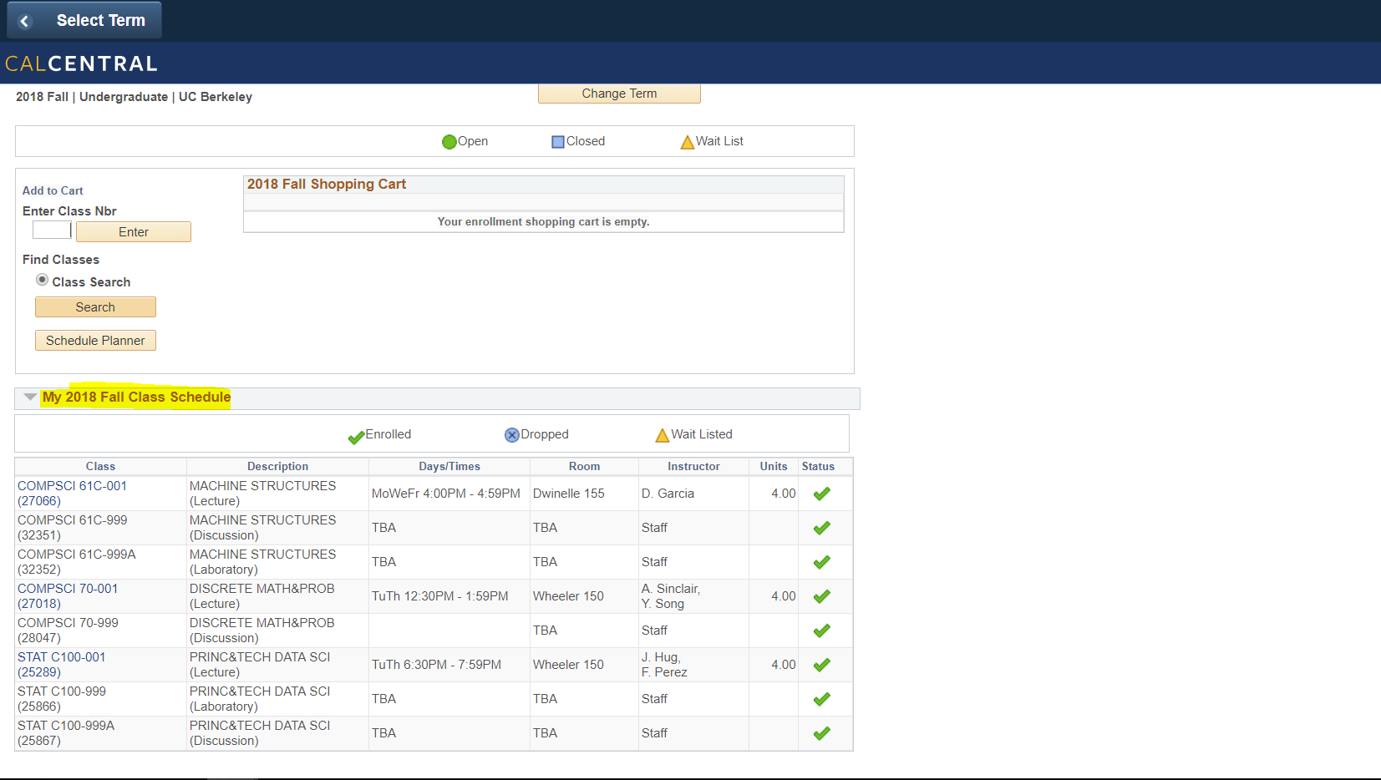Click status checkmark for COMPSCI 61C-999A laboratory
1381x780 pixels.
point(822,562)
